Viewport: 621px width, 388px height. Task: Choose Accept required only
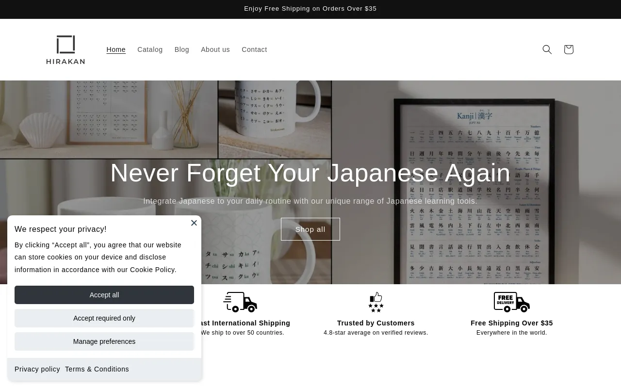click(x=104, y=318)
